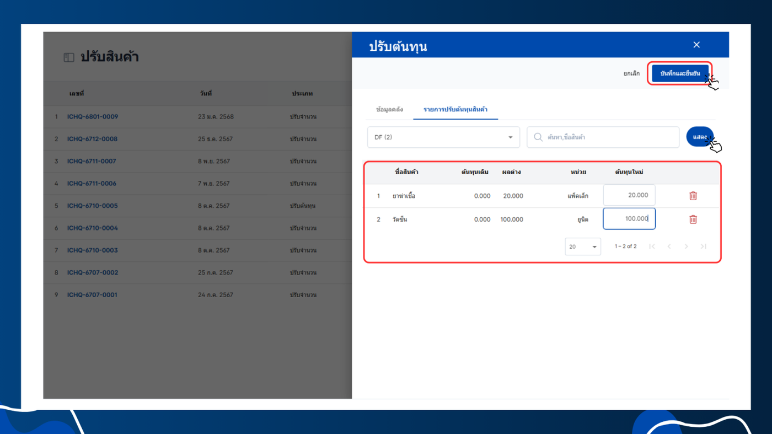Click the ผลต่าง column header
The height and width of the screenshot is (434, 772).
[x=511, y=172]
